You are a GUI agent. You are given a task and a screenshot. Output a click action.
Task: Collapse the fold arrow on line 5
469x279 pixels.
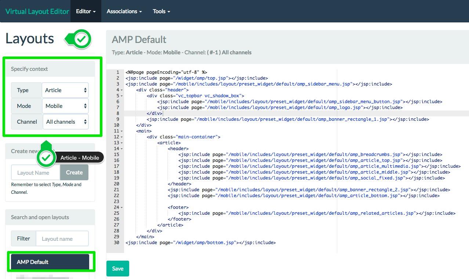(x=122, y=96)
